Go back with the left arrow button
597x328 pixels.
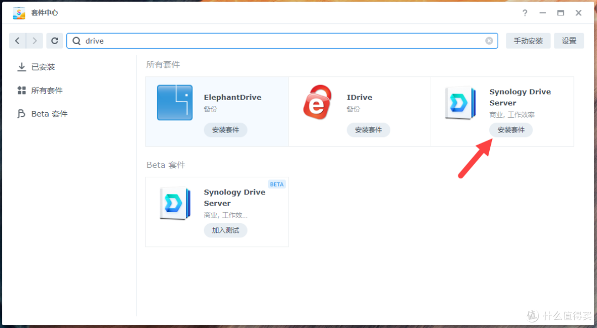[x=17, y=41]
